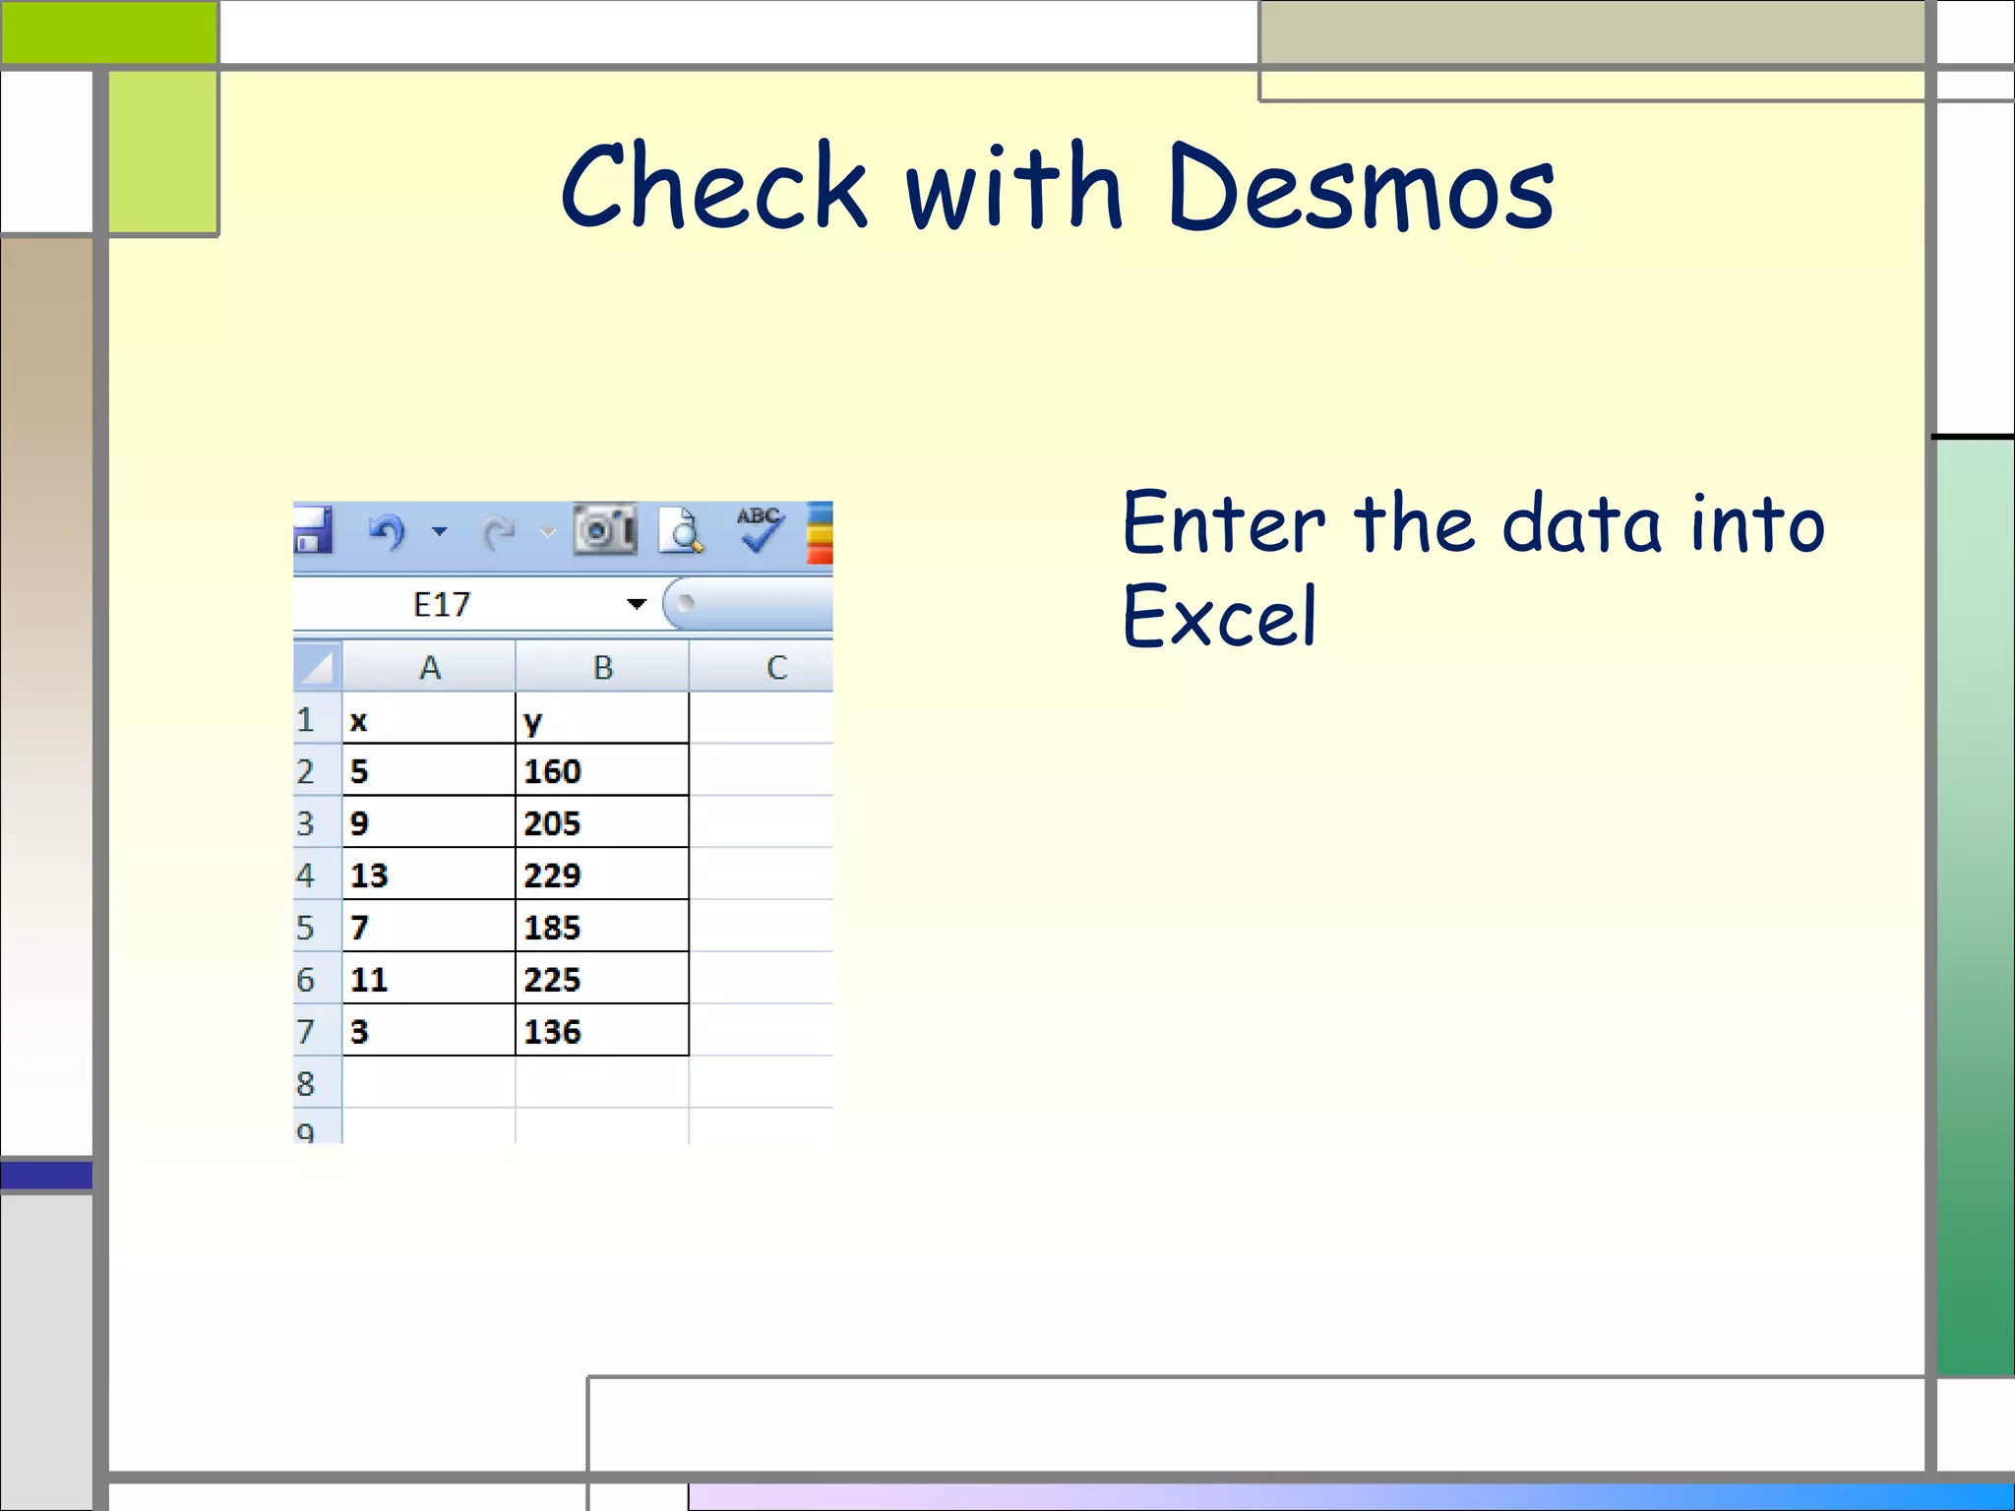Click the Undo arrow icon
This screenshot has width=2015, height=1511.
pyautogui.click(x=388, y=532)
